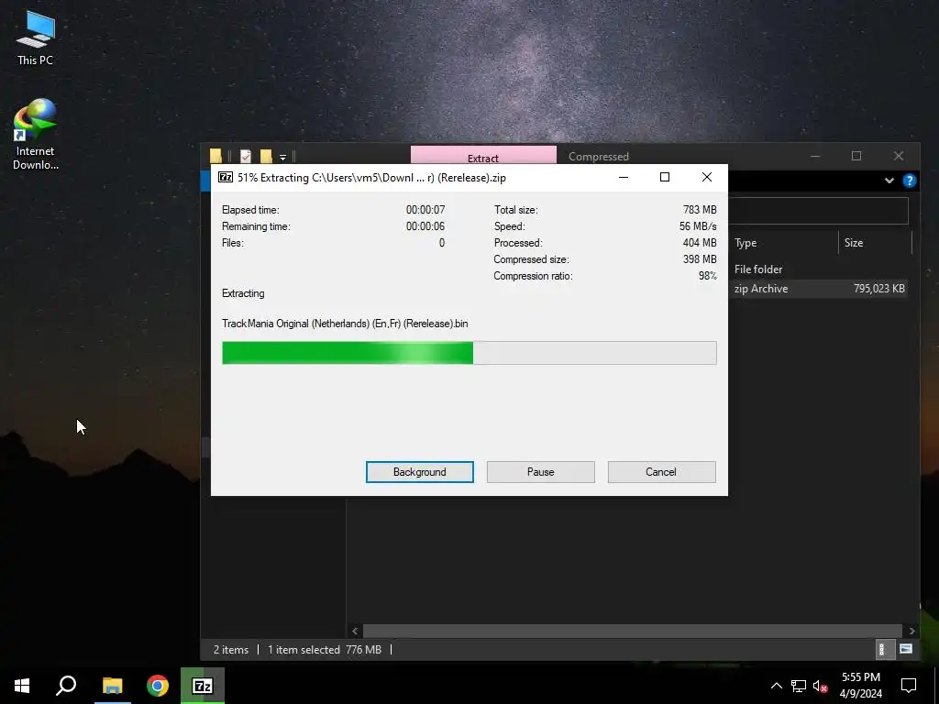Click the left arrow of the horizontal scrollbar
Screen dimensions: 939x704
(x=355, y=631)
